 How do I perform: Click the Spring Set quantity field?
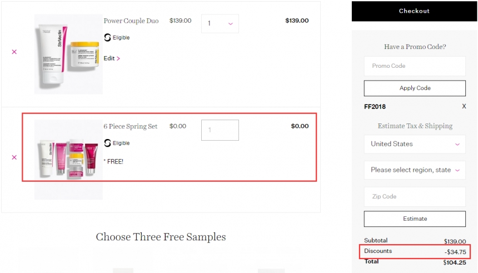[220, 130]
